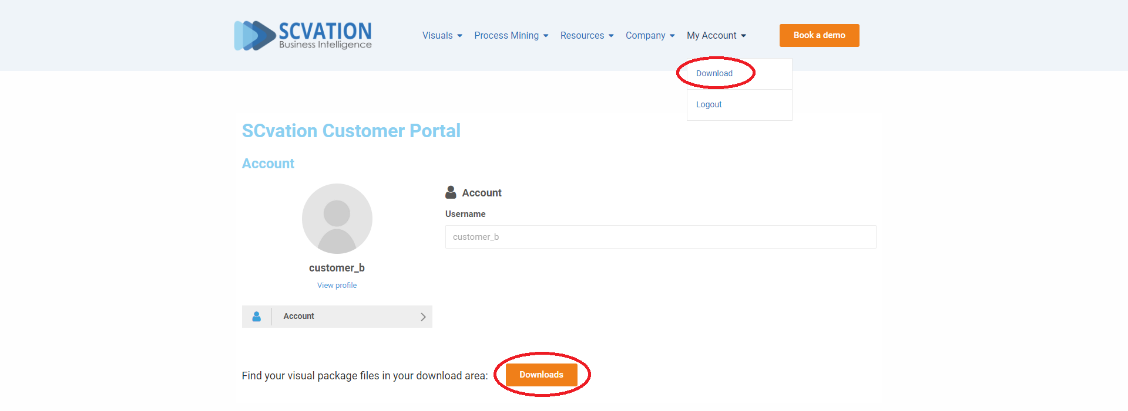Click the blue user icon in Account tab
Viewport: 1128px width, 411px height.
[257, 317]
